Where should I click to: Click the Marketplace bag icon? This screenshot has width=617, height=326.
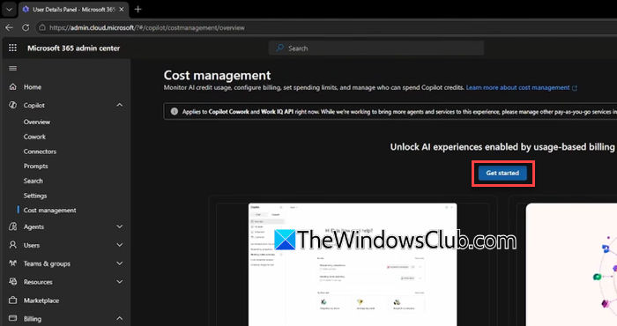[12, 300]
